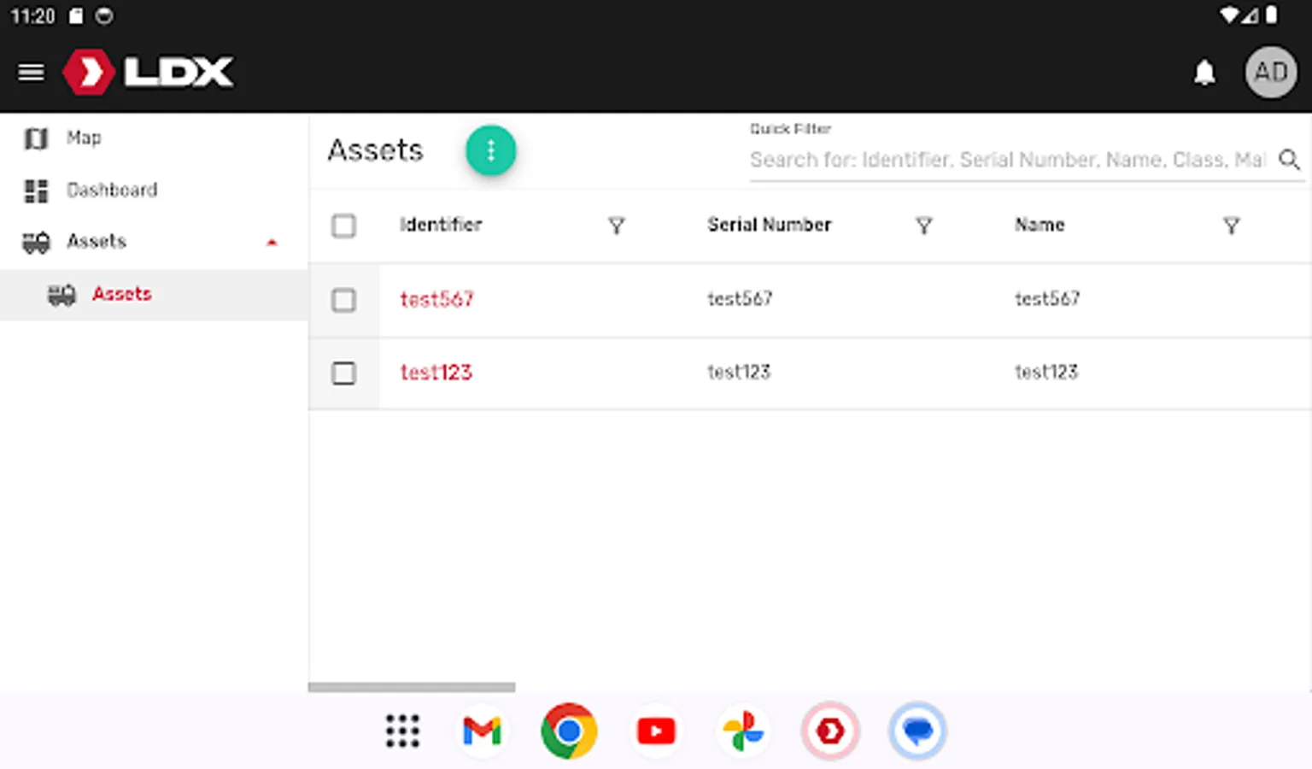Click the LDX logo in the top bar
Viewport: 1312px width, 769px height.
point(147,72)
